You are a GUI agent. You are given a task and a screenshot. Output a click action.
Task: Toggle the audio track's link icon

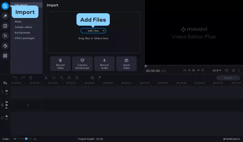(7, 119)
